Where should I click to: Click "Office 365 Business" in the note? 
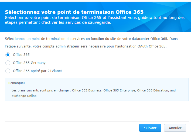click(x=87, y=90)
